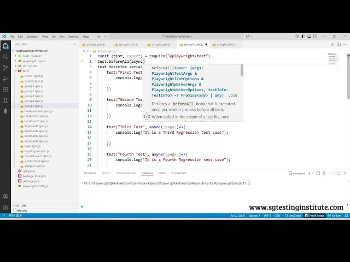Click signature help popup scrollbar
350x262 pixels.
coord(242,70)
